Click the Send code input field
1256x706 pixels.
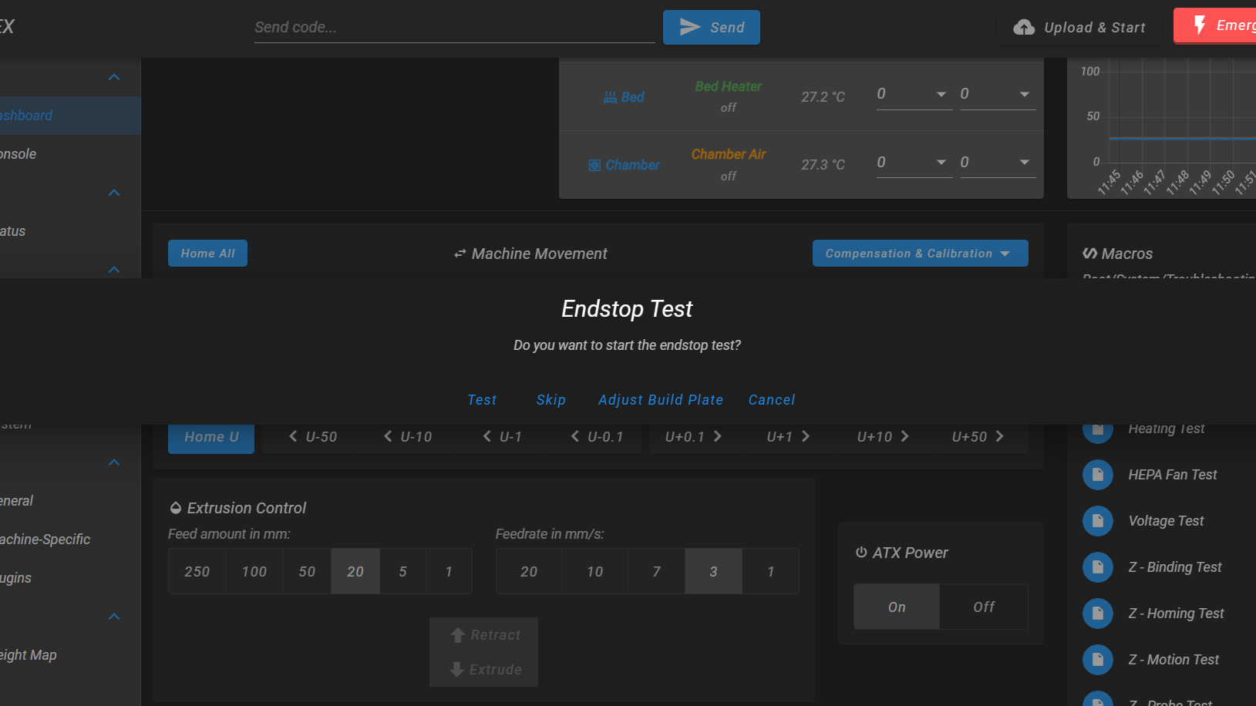(x=455, y=27)
